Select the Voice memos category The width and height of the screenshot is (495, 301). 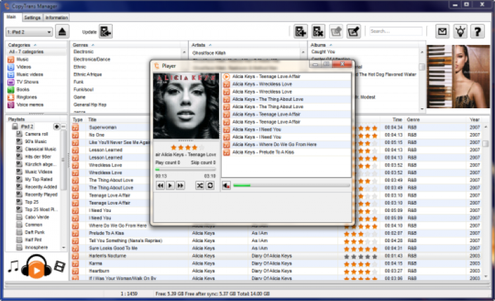coord(26,105)
